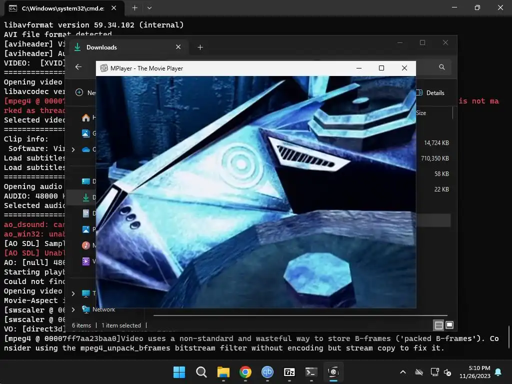Go back in File Explorer
The width and height of the screenshot is (512, 384).
[x=78, y=67]
